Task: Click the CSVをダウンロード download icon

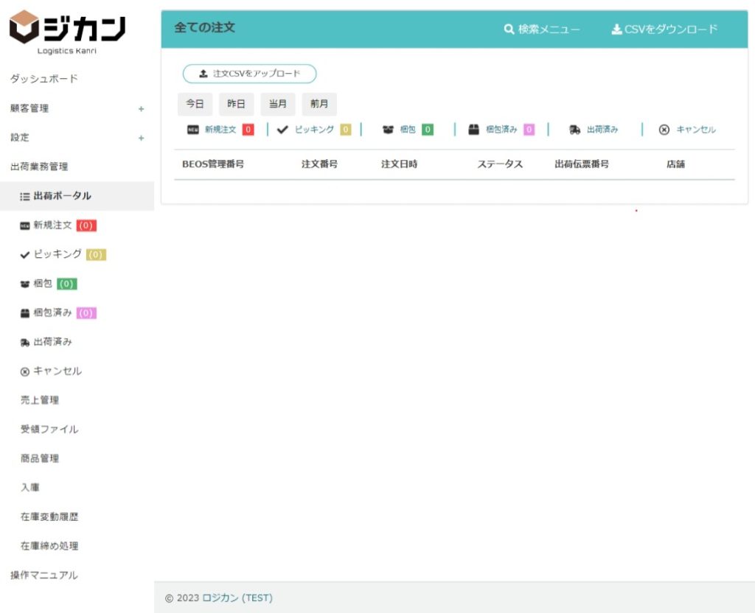Action: coord(616,29)
